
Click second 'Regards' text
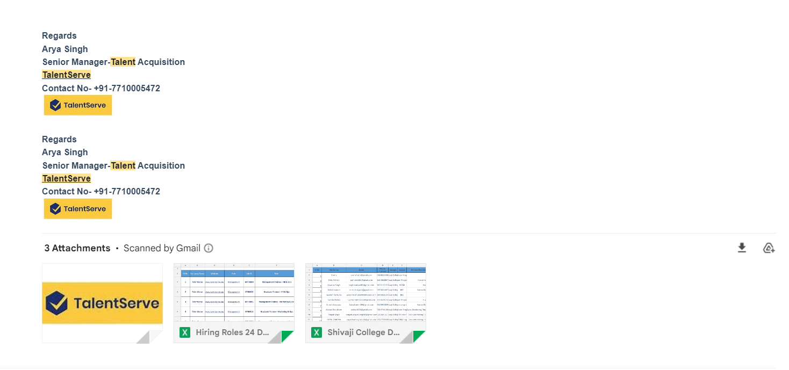59,139
